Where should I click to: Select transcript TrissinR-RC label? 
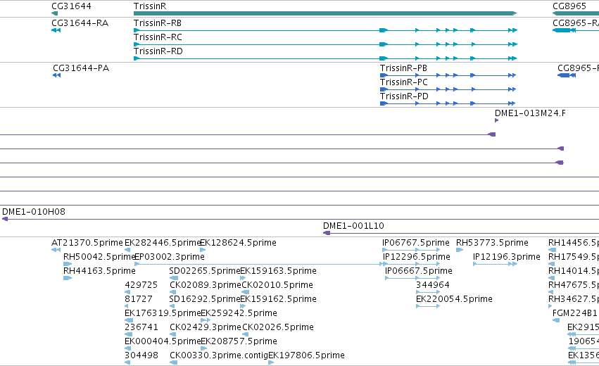click(x=158, y=37)
